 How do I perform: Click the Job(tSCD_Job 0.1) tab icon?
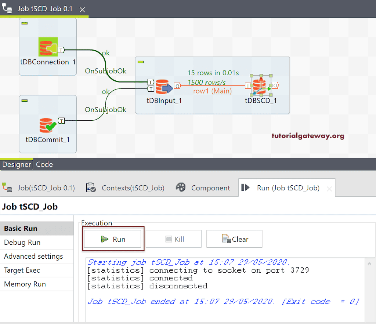pyautogui.click(x=8, y=188)
